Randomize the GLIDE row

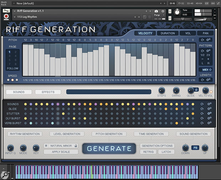pos(202,109)
